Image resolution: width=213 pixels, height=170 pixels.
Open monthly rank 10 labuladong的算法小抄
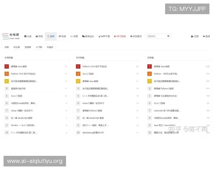93,132
